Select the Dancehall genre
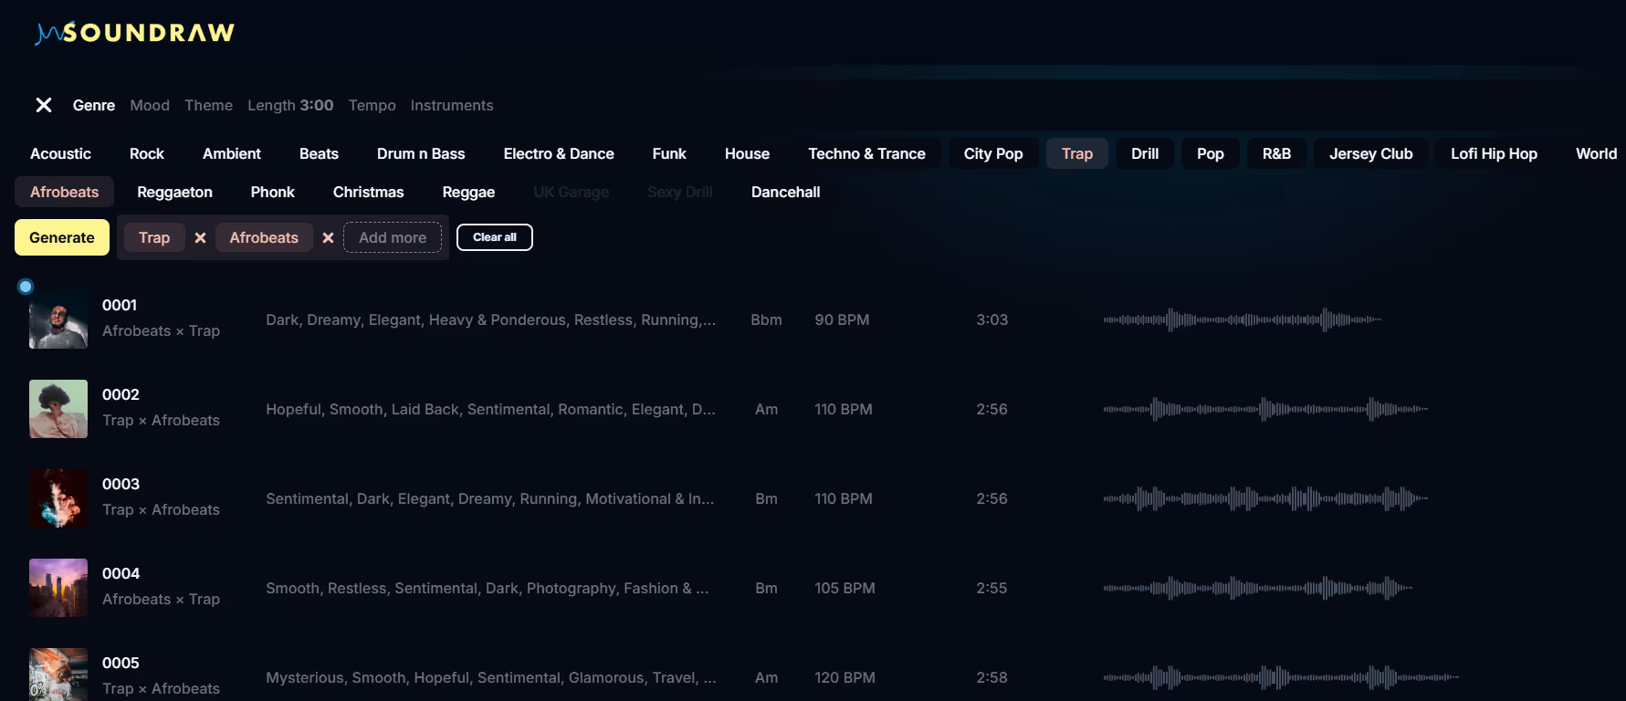 click(x=785, y=192)
